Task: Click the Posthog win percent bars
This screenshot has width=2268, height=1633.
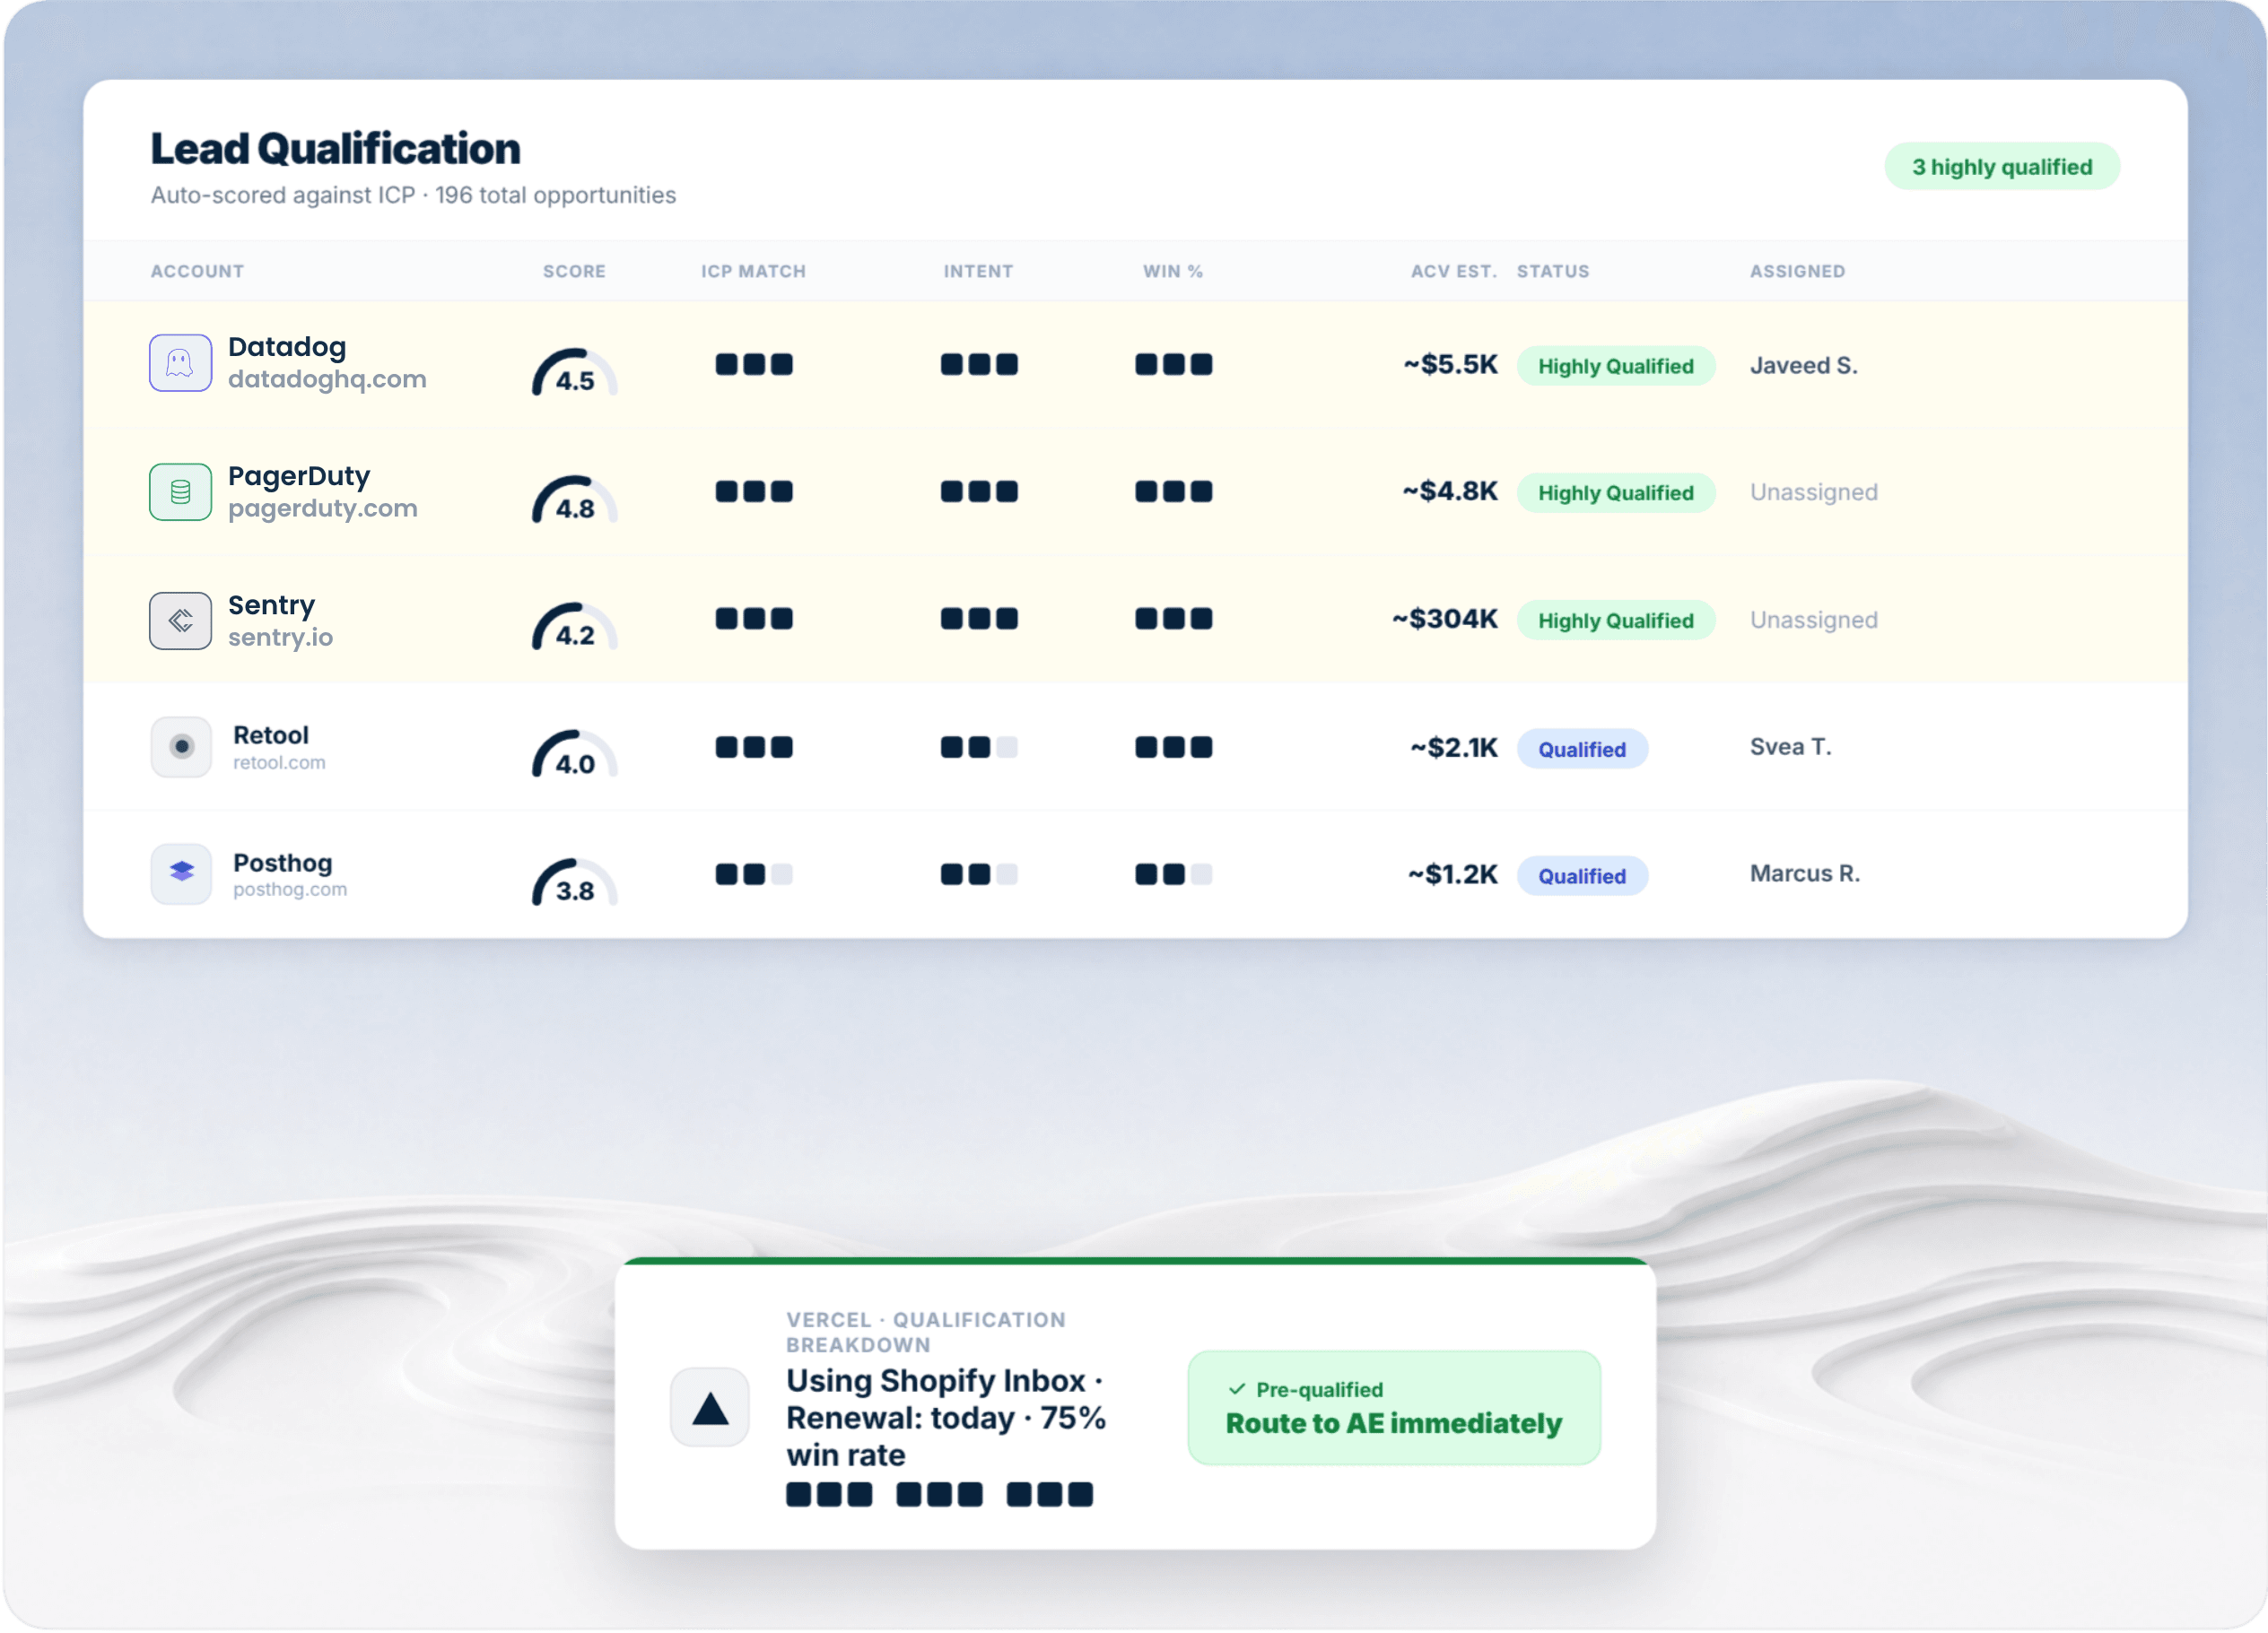Action: click(1173, 874)
